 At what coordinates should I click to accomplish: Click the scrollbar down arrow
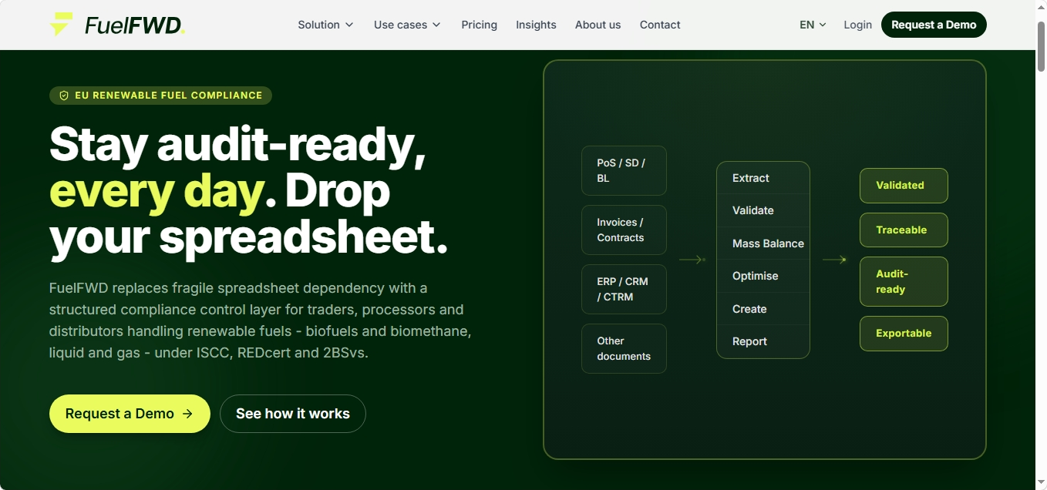pyautogui.click(x=1041, y=483)
